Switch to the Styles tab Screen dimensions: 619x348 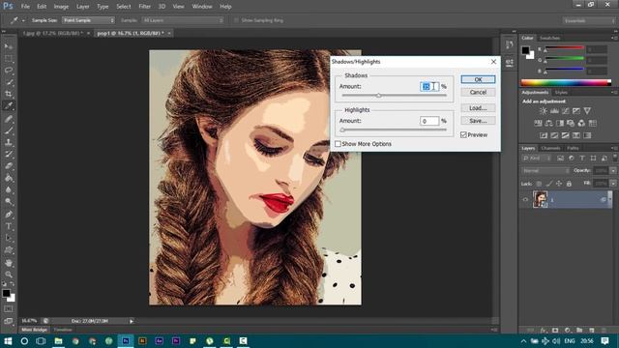pyautogui.click(x=561, y=93)
